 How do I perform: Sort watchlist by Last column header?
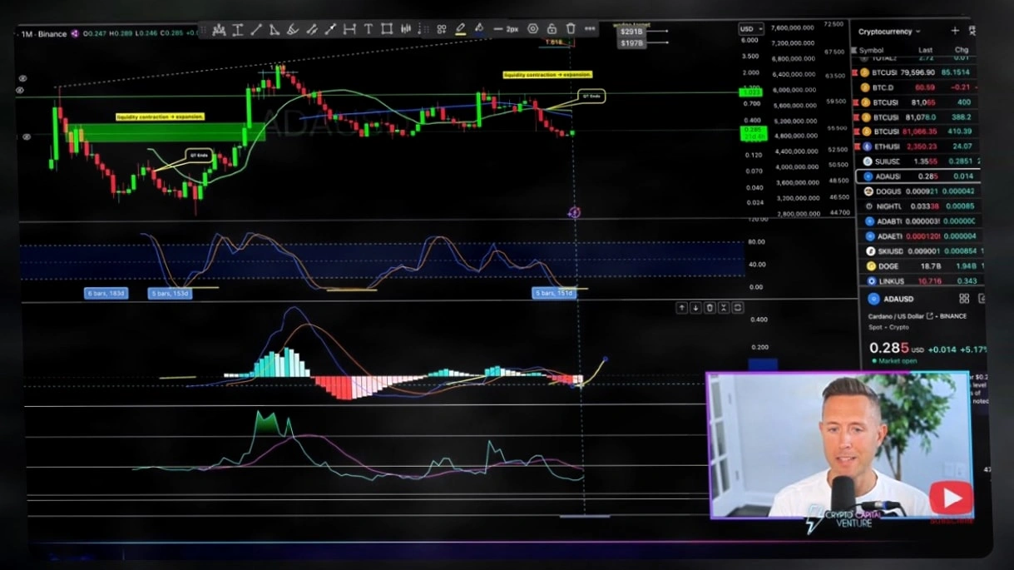click(925, 50)
